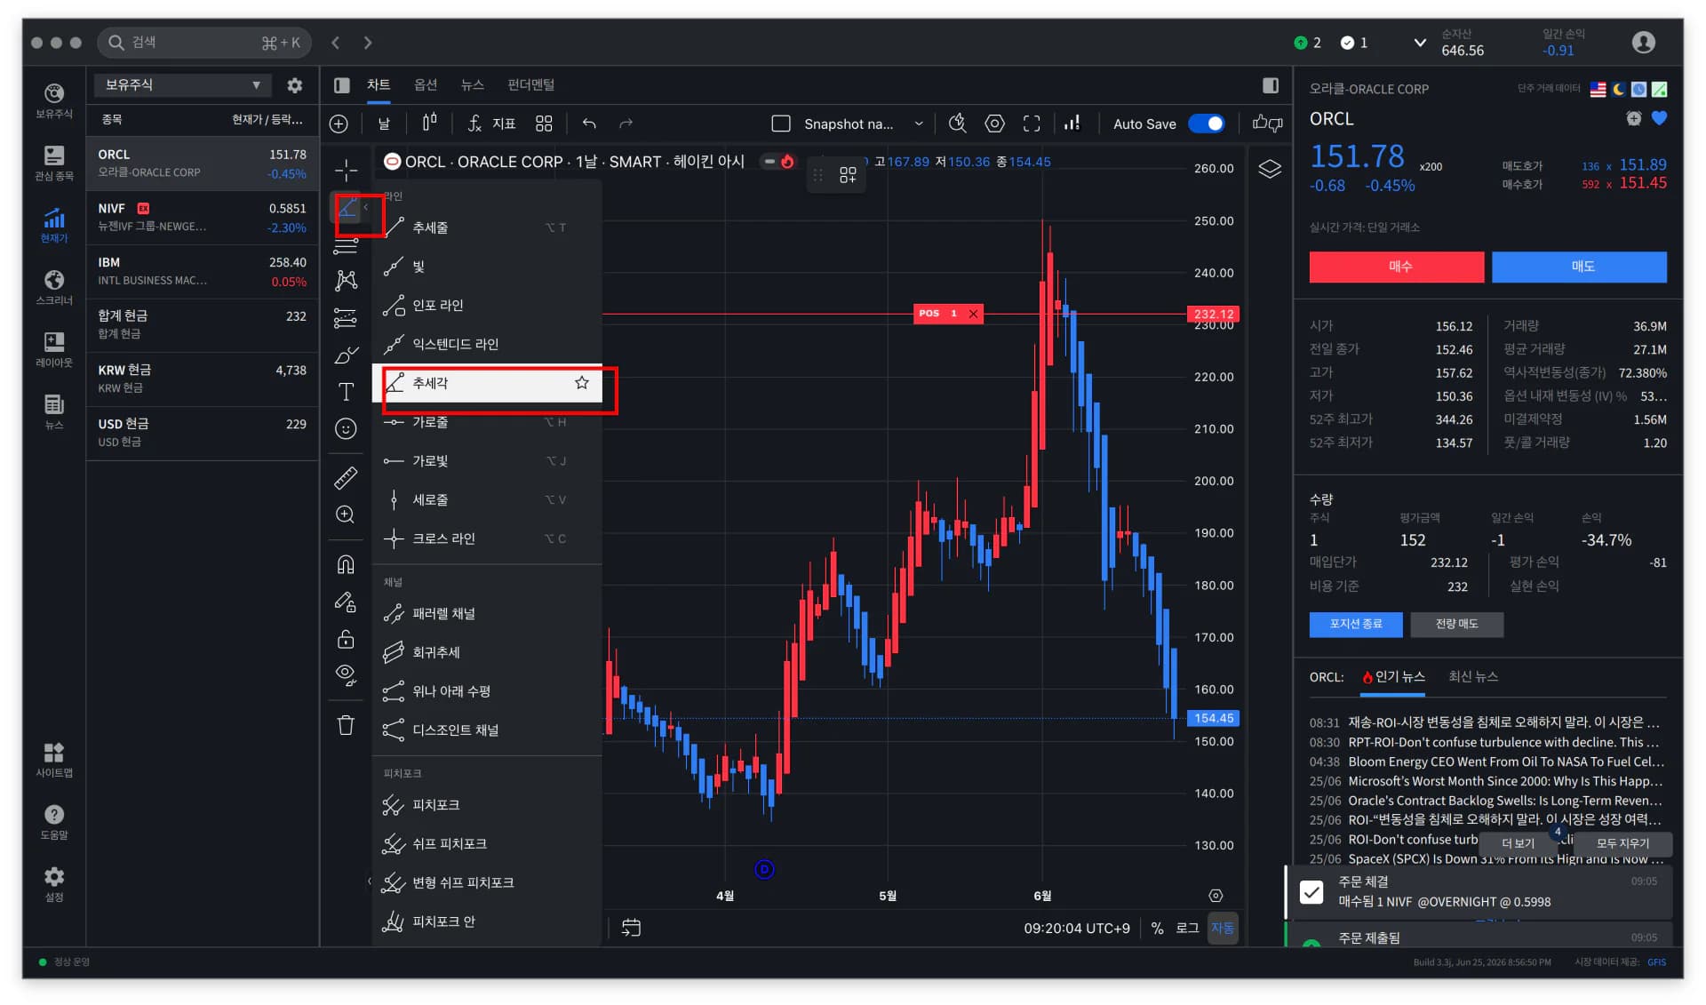The height and width of the screenshot is (1005, 1706).
Task: Click the go-to-date calendar icon
Action: click(x=631, y=928)
